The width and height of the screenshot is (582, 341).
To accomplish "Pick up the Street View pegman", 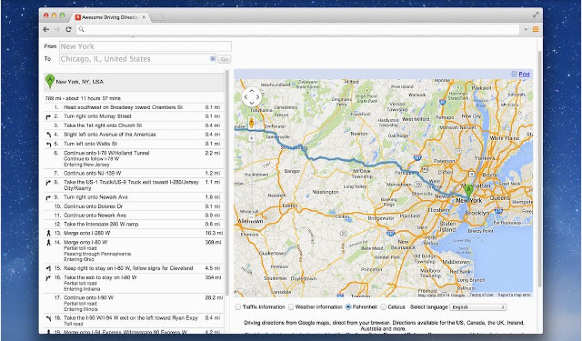I will [x=251, y=123].
